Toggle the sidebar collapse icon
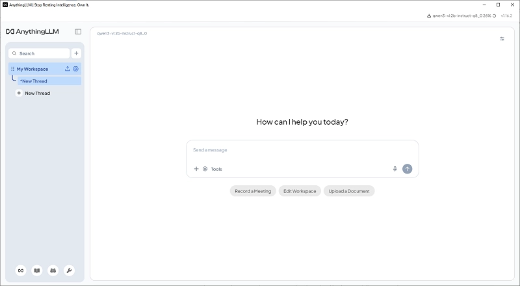The width and height of the screenshot is (520, 286). [x=78, y=31]
